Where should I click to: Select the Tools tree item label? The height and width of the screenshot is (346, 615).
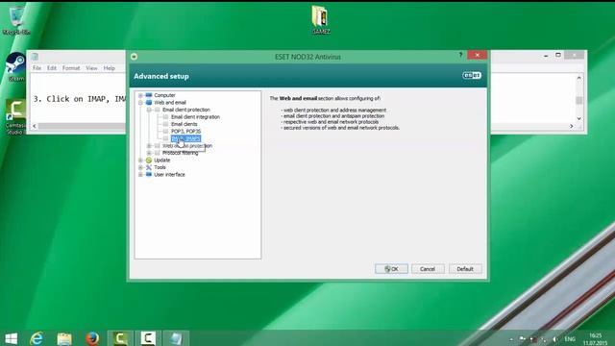tap(160, 167)
